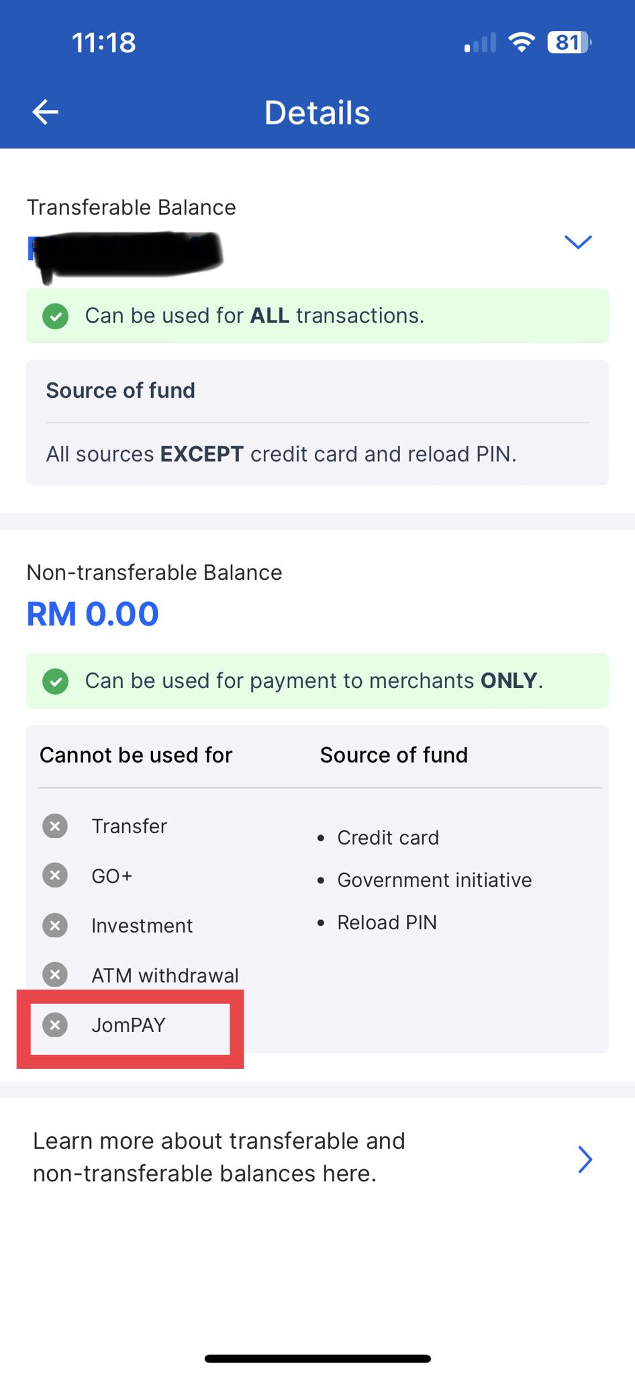
Task: Select the Cannot be used for column header
Action: pyautogui.click(x=136, y=755)
